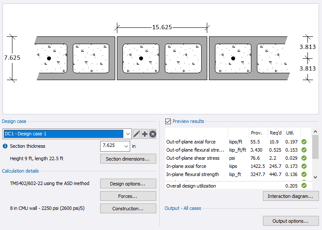322x230 pixels.
Task: Open Section dimensions dialog
Action: [x=127, y=159]
